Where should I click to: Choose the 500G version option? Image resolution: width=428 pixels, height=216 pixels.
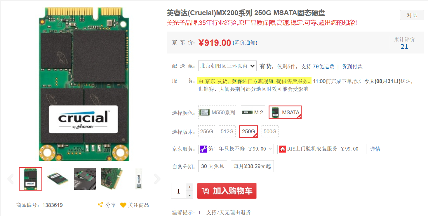point(270,132)
